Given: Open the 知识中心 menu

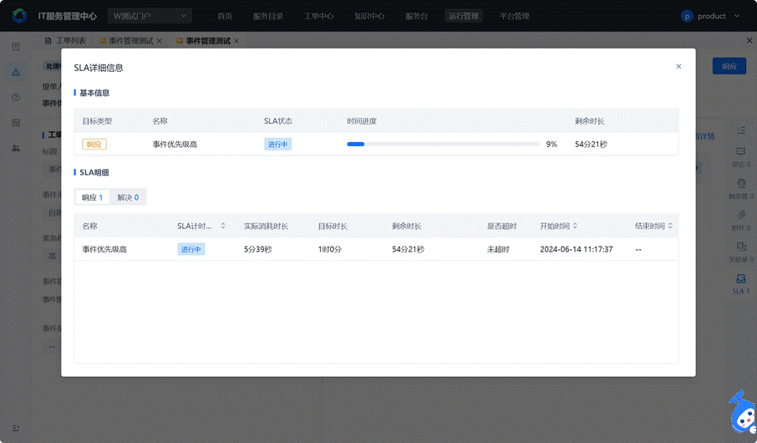Looking at the screenshot, I should pyautogui.click(x=369, y=16).
